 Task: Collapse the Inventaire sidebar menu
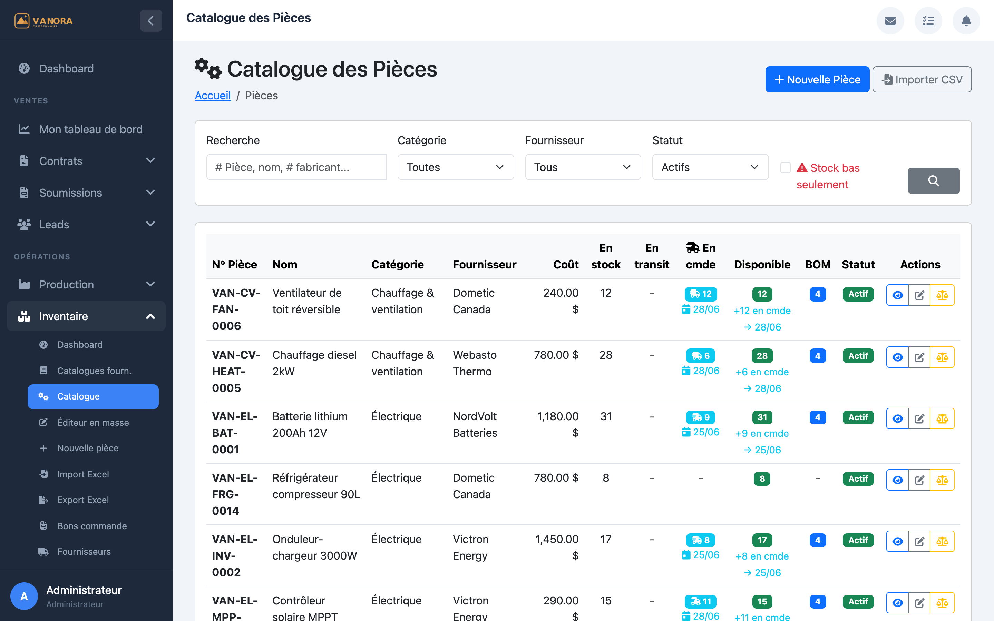point(86,316)
